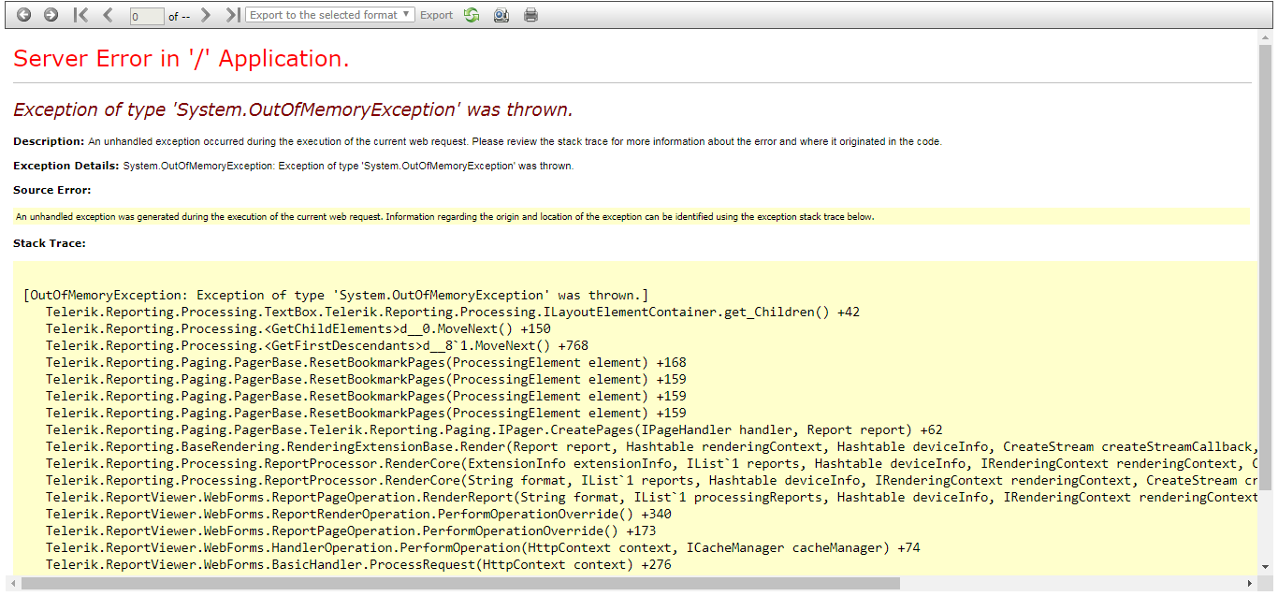
Task: Navigate forward in report history
Action: click(x=51, y=15)
